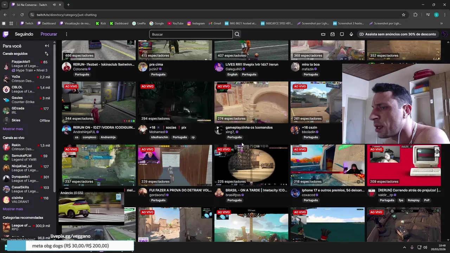Show more bookmarks chevron
The height and width of the screenshot is (253, 450).
442,24
